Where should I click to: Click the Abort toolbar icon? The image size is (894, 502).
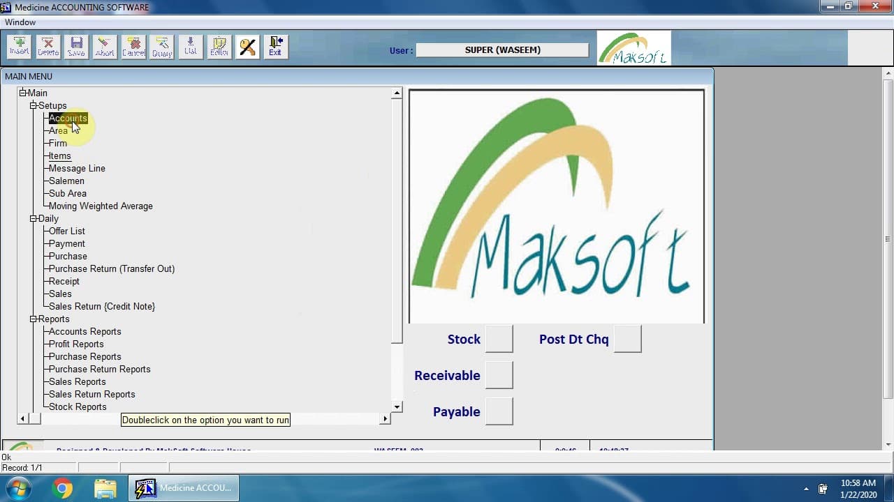pyautogui.click(x=105, y=47)
